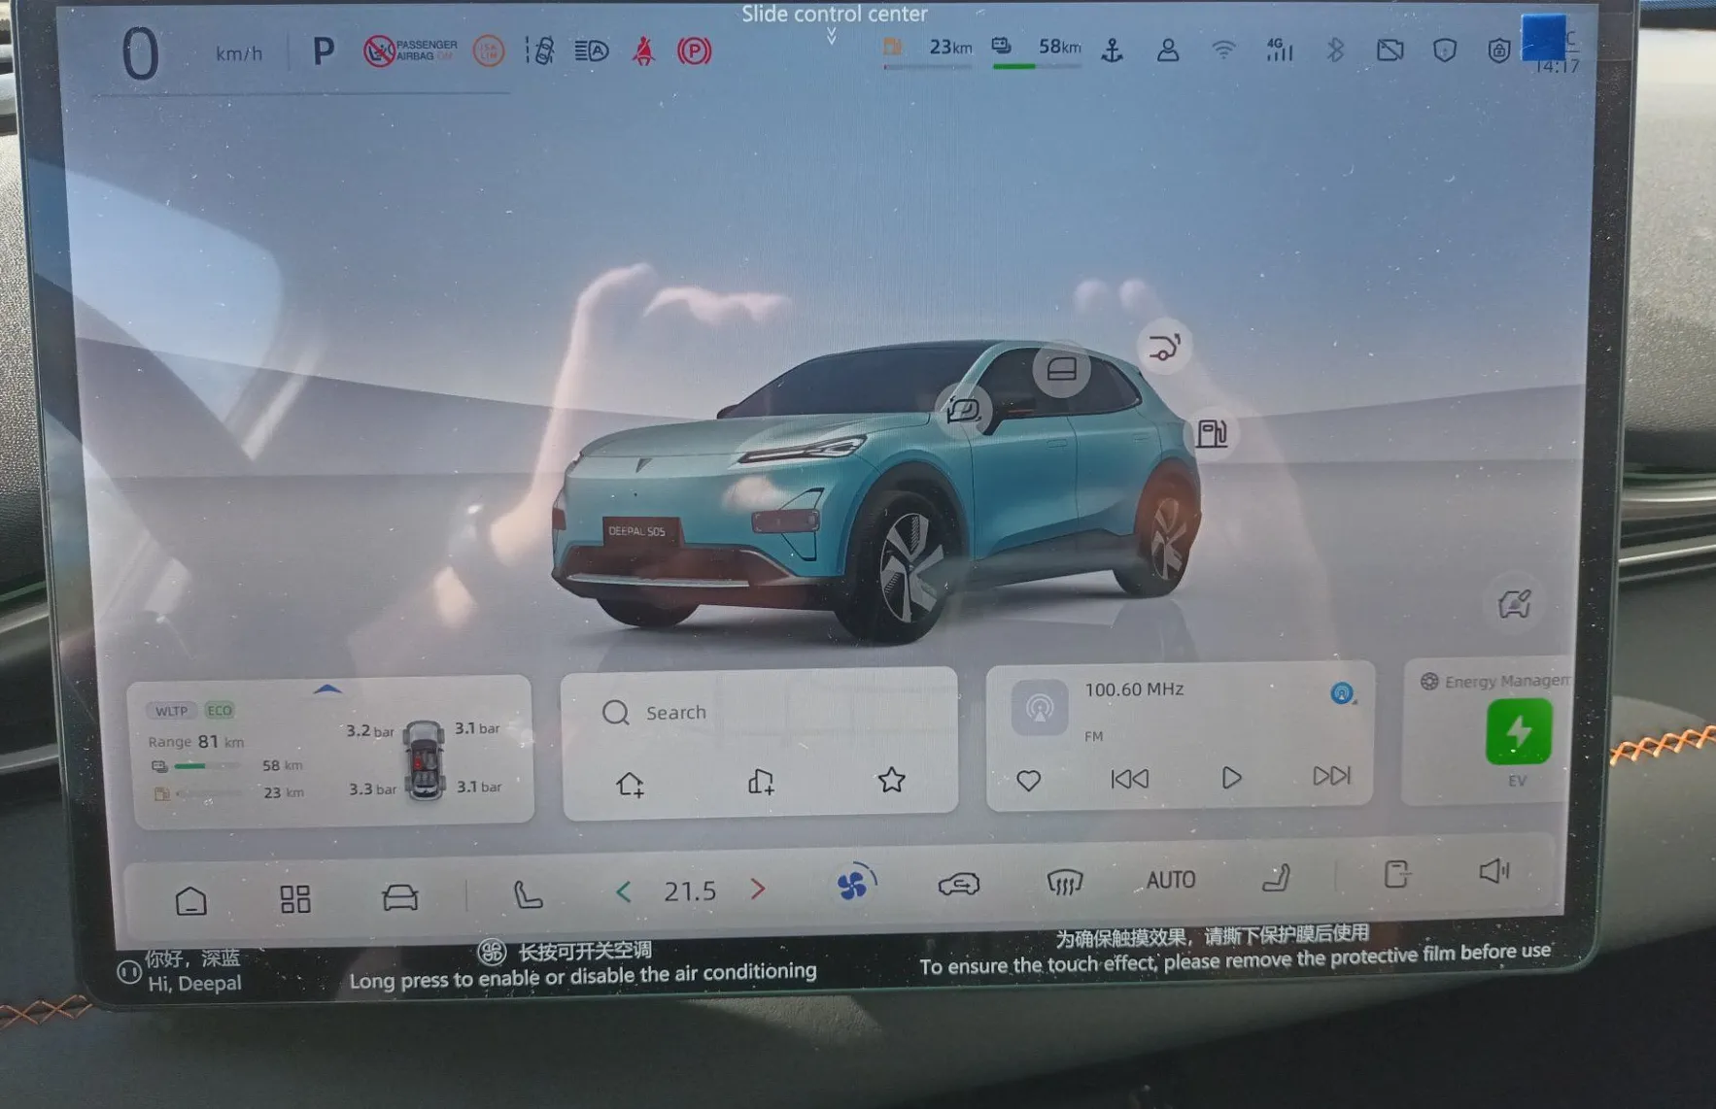Open side mirror control on car
1716x1109 pixels.
point(964,410)
